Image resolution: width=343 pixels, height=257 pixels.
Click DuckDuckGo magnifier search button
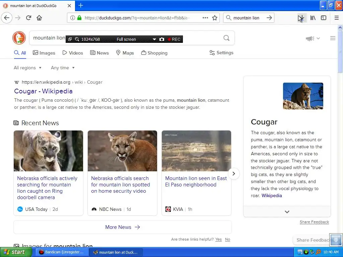pos(226,38)
